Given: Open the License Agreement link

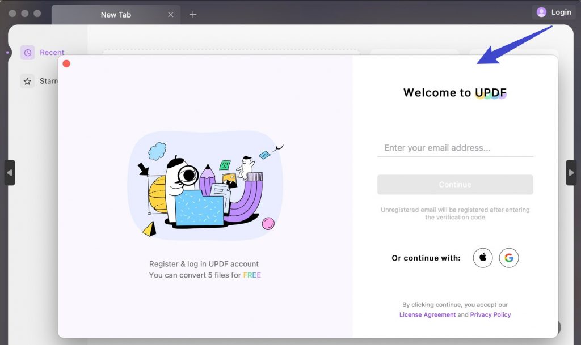Looking at the screenshot, I should click(427, 314).
